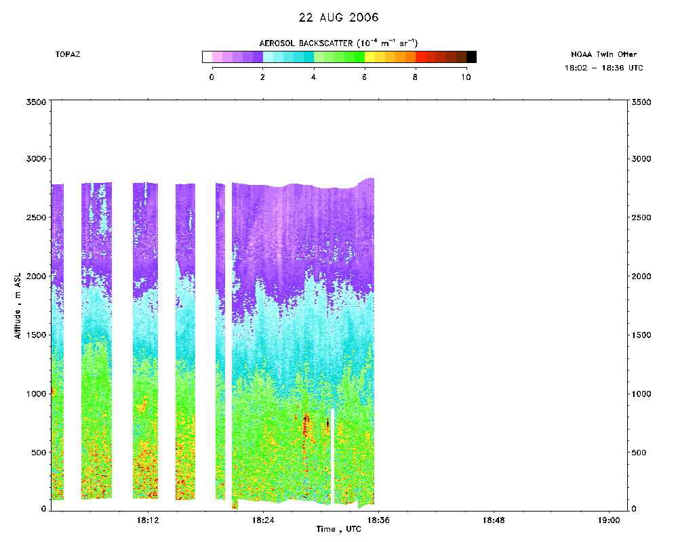Click the colorbar tick label 2
678x542 pixels.
click(x=262, y=77)
